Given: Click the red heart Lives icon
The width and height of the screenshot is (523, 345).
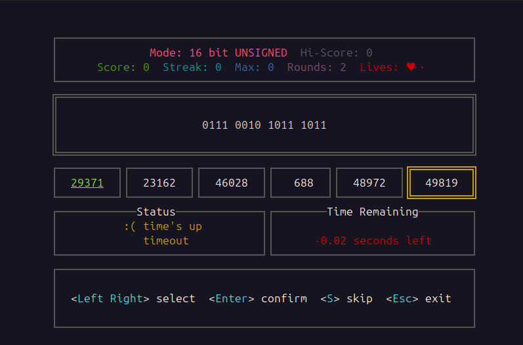Looking at the screenshot, I should [411, 67].
